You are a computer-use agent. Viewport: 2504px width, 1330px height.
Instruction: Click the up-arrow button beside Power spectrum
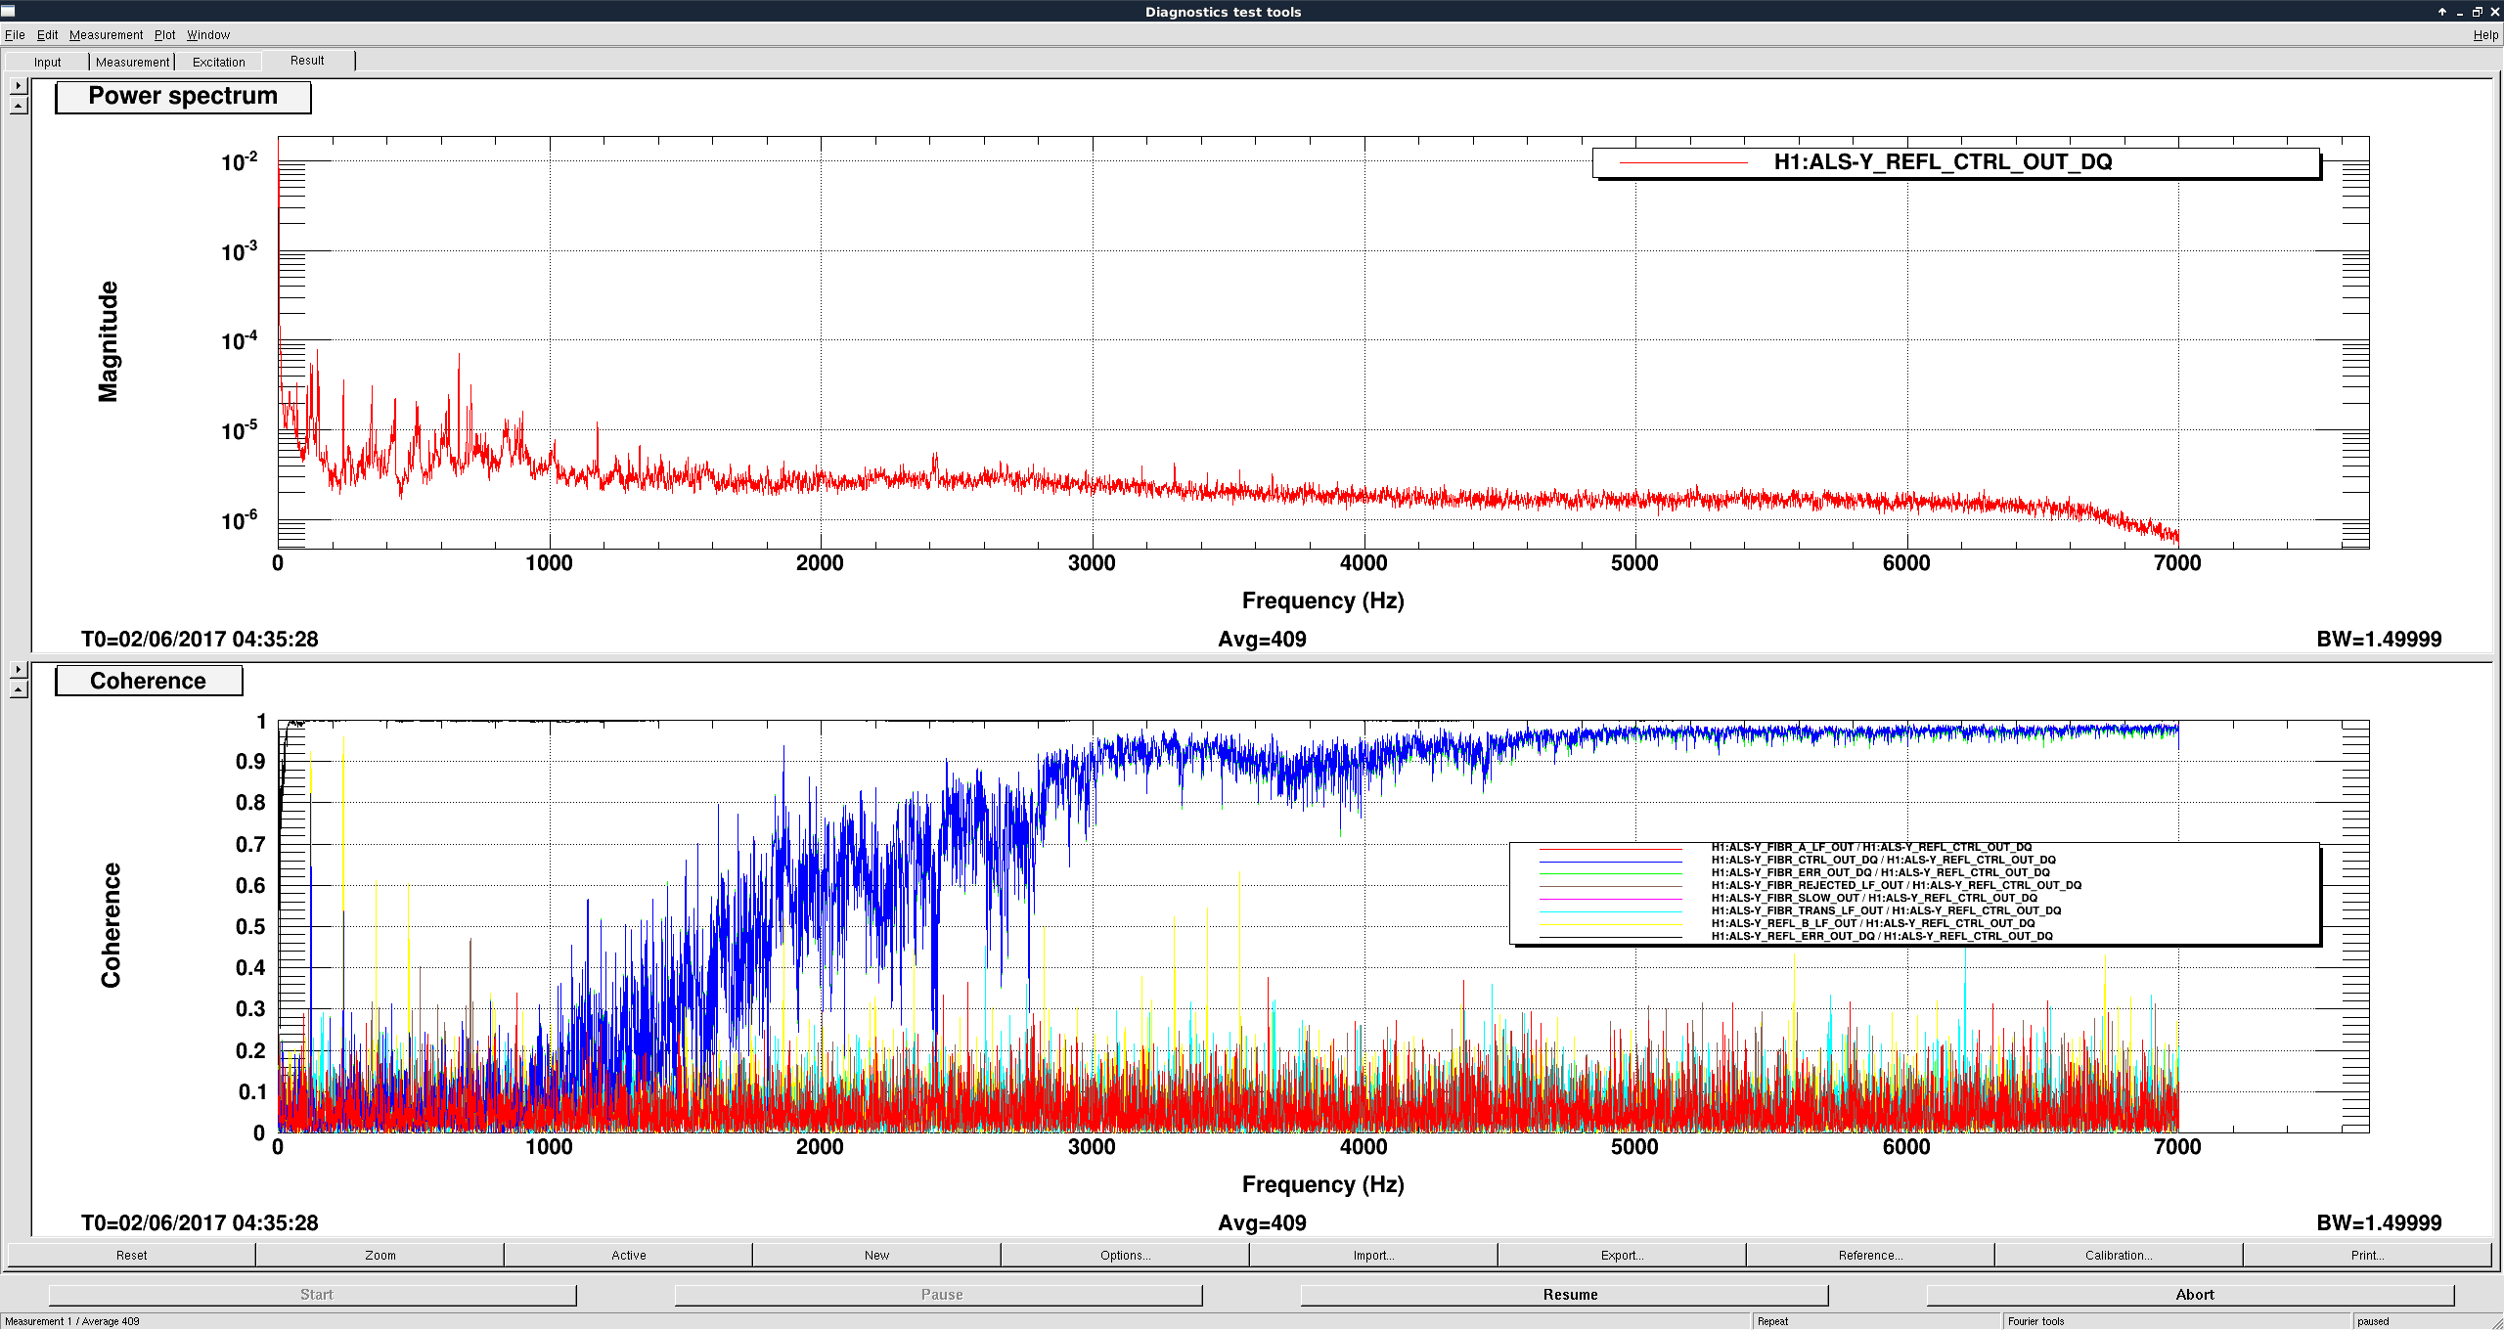pyautogui.click(x=19, y=105)
